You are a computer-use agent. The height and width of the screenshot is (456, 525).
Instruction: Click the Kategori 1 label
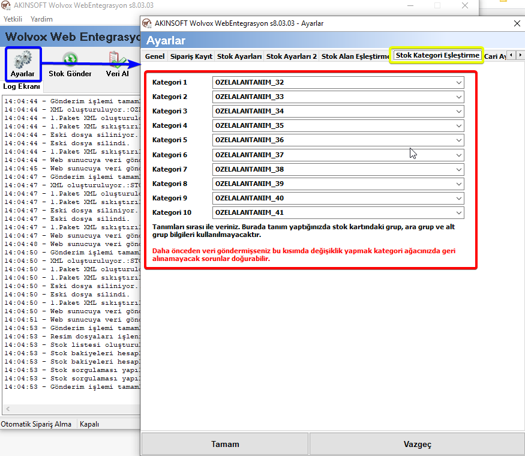pos(170,82)
